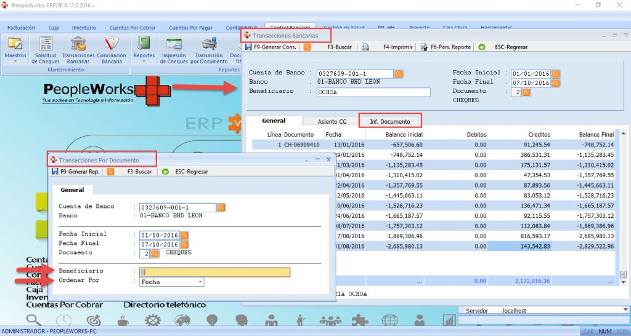Open the Facturación ribbon tab
The width and height of the screenshot is (631, 336).
tap(21, 28)
